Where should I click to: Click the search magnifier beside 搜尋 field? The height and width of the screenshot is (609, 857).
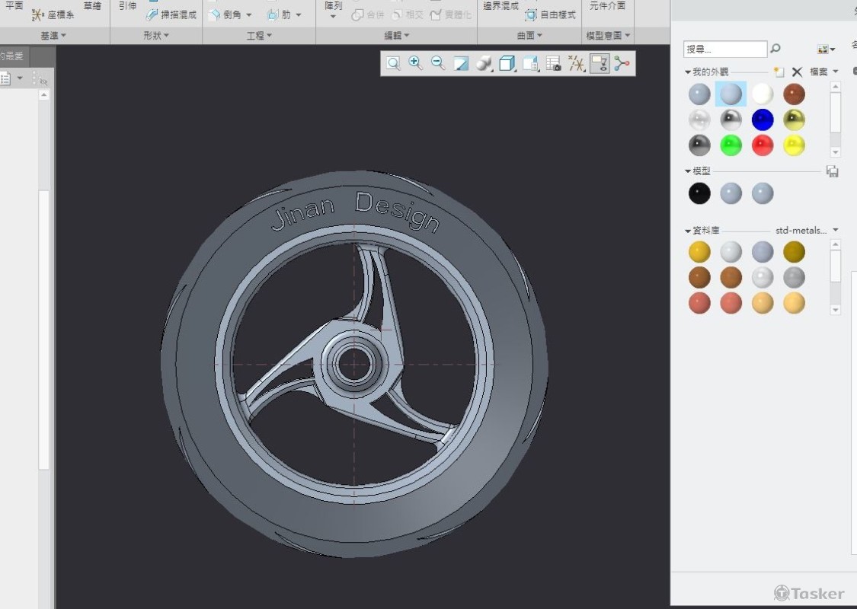775,49
